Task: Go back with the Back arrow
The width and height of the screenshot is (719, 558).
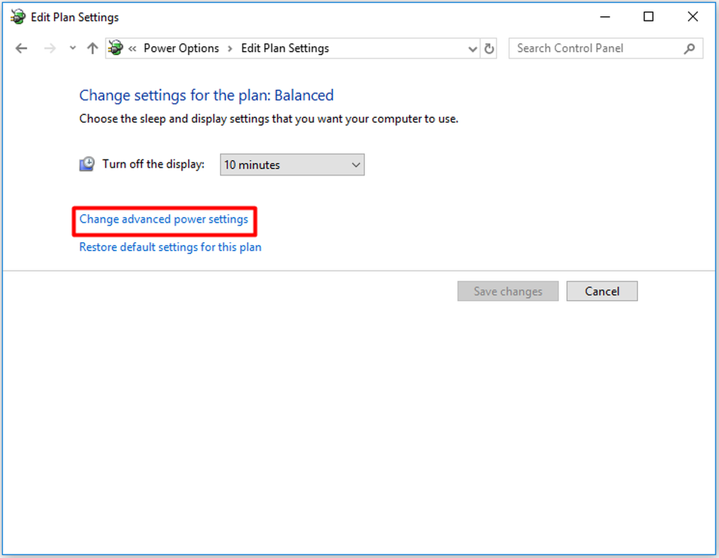Action: [22, 49]
